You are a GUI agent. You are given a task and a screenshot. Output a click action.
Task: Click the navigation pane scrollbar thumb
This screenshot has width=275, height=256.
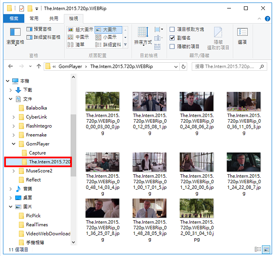tap(74, 145)
